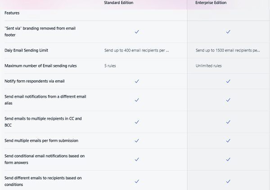Screen dimensions: 270x190
Task: Select the Standard Edition column header
Action: (x=118, y=3)
